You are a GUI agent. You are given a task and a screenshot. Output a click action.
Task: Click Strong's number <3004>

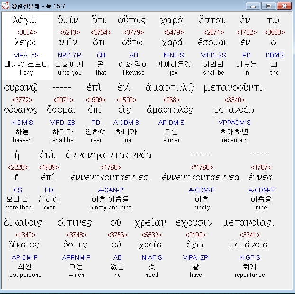pyautogui.click(x=27, y=32)
